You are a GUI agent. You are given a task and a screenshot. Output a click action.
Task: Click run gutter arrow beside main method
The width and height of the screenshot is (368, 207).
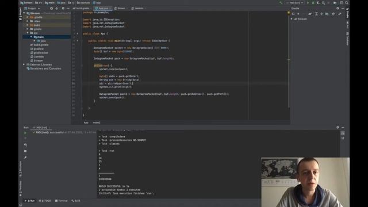[x=78, y=41]
